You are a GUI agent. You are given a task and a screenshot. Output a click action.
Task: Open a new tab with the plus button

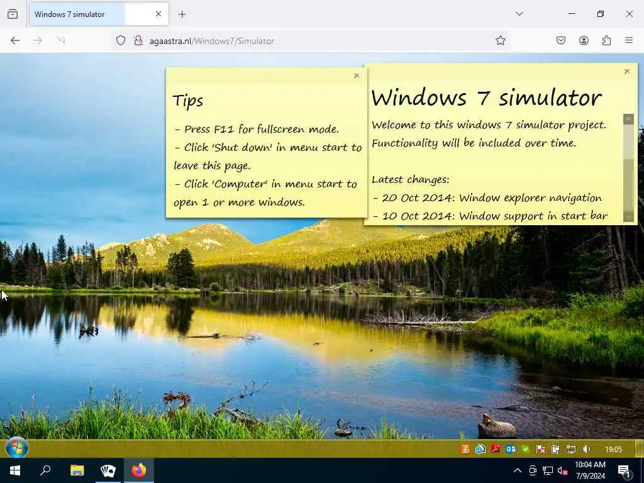pos(182,14)
